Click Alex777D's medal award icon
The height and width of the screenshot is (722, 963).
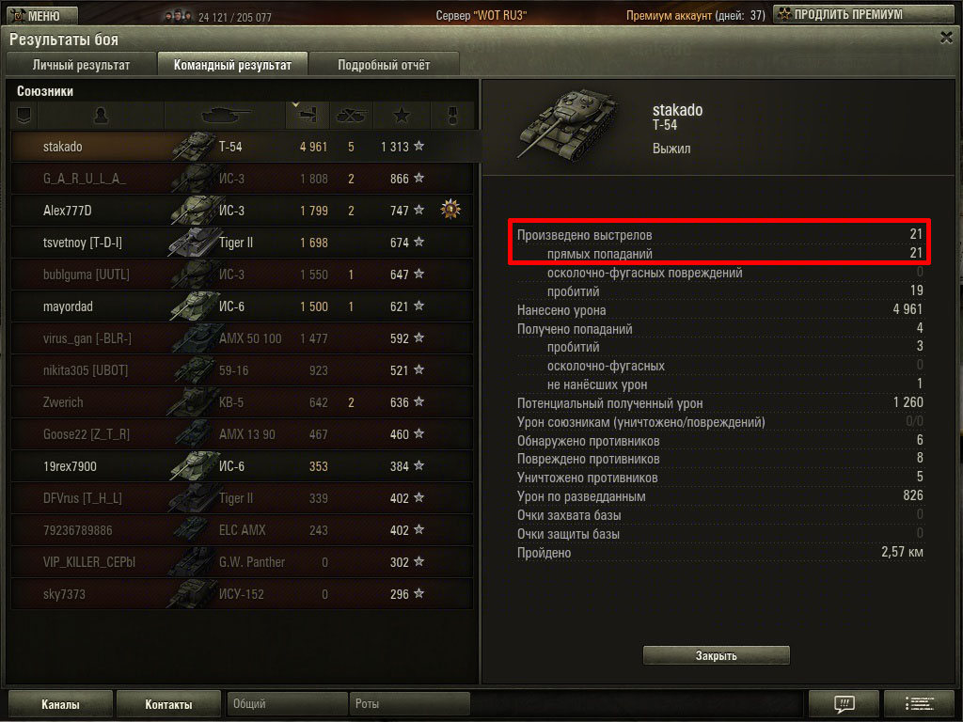[x=450, y=210]
